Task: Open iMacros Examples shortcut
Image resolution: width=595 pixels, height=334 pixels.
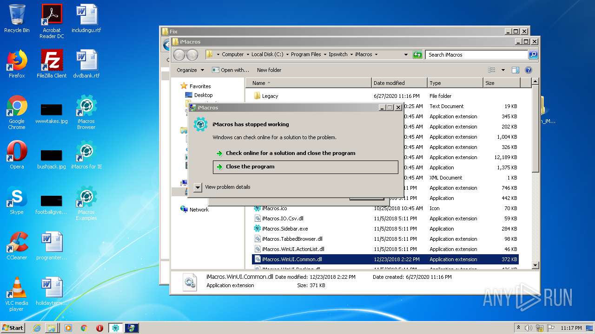Action: pos(86,203)
